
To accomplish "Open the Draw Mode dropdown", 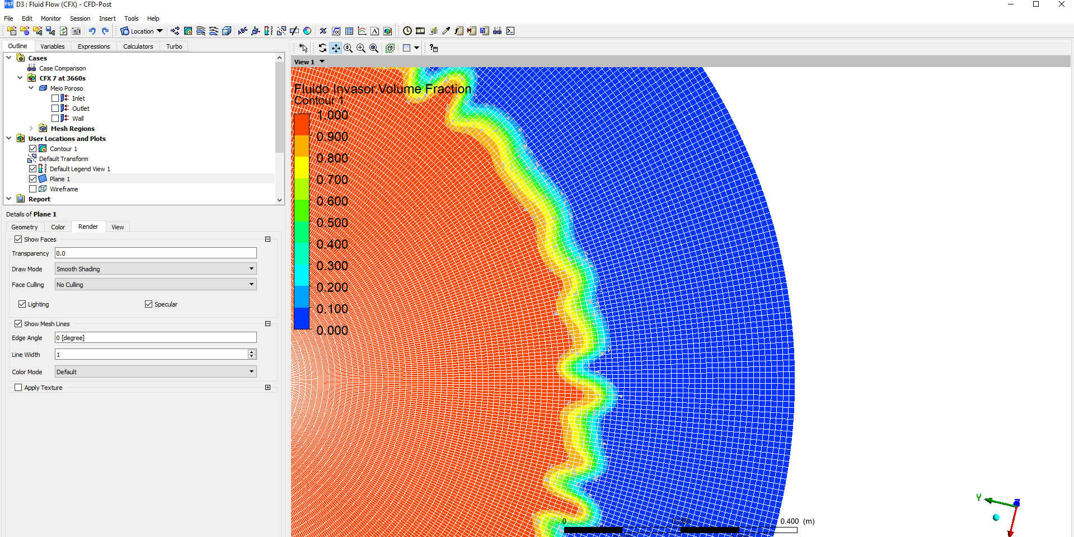I will click(156, 269).
